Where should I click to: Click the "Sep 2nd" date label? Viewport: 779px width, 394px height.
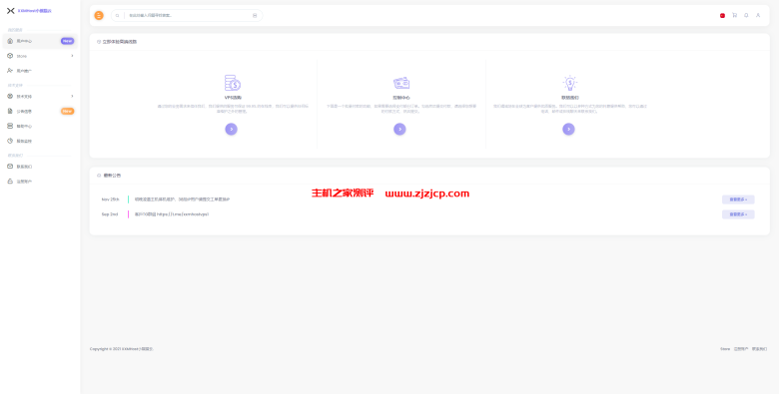tap(109, 214)
